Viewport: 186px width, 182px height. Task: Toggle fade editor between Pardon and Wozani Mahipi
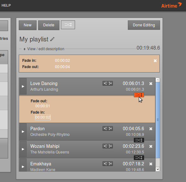click(x=139, y=140)
